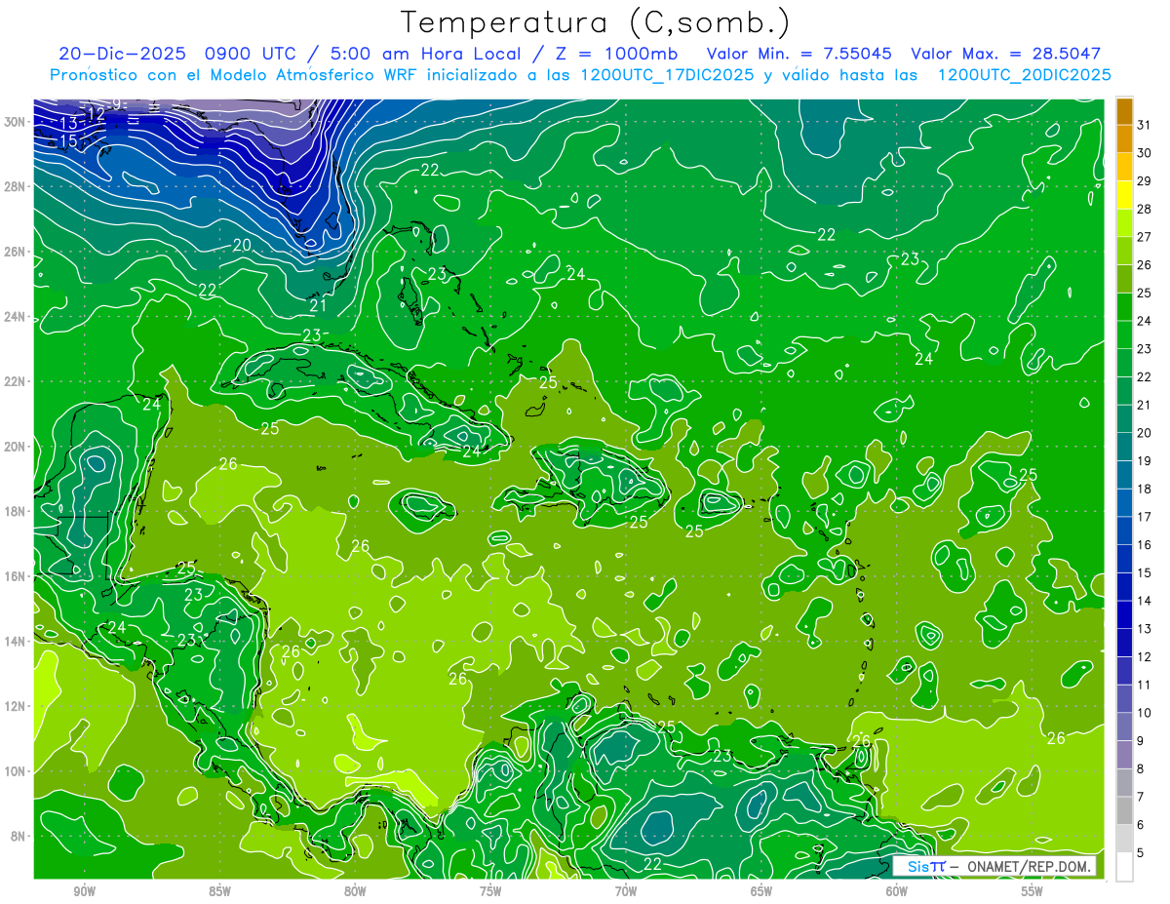Click colorbar swatch between 10 and 11
Screen dimensions: 1170x904
[x=1124, y=698]
